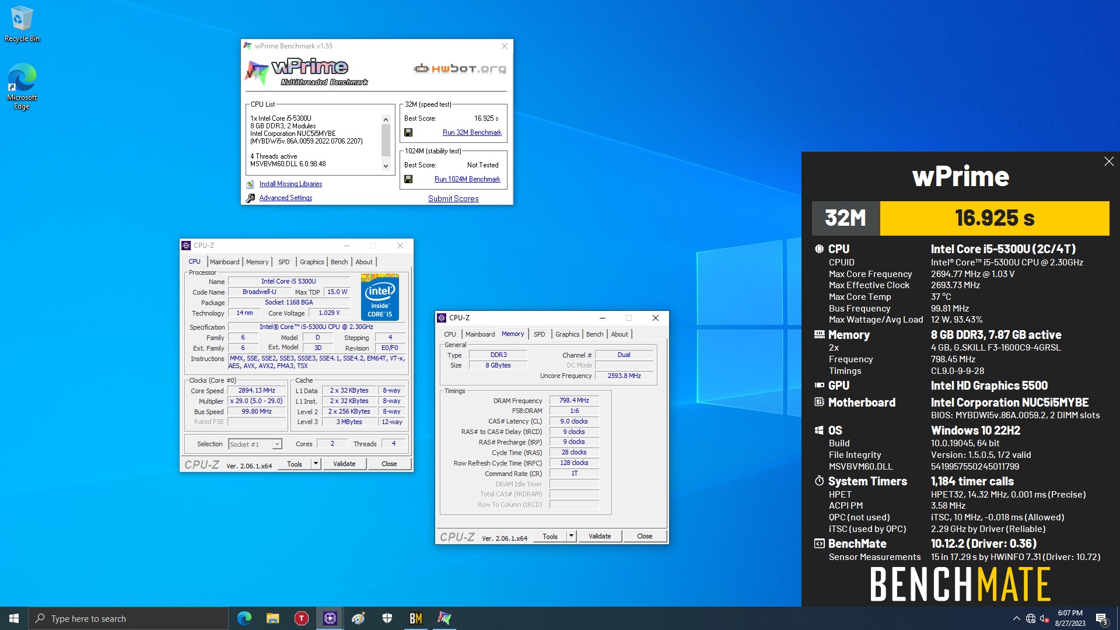Click the taskbar clock showing 6:07 PM

point(1070,618)
